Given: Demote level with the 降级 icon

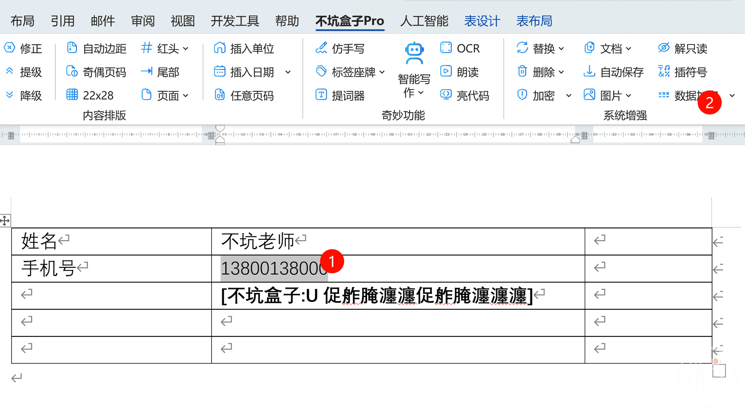Looking at the screenshot, I should point(9,95).
